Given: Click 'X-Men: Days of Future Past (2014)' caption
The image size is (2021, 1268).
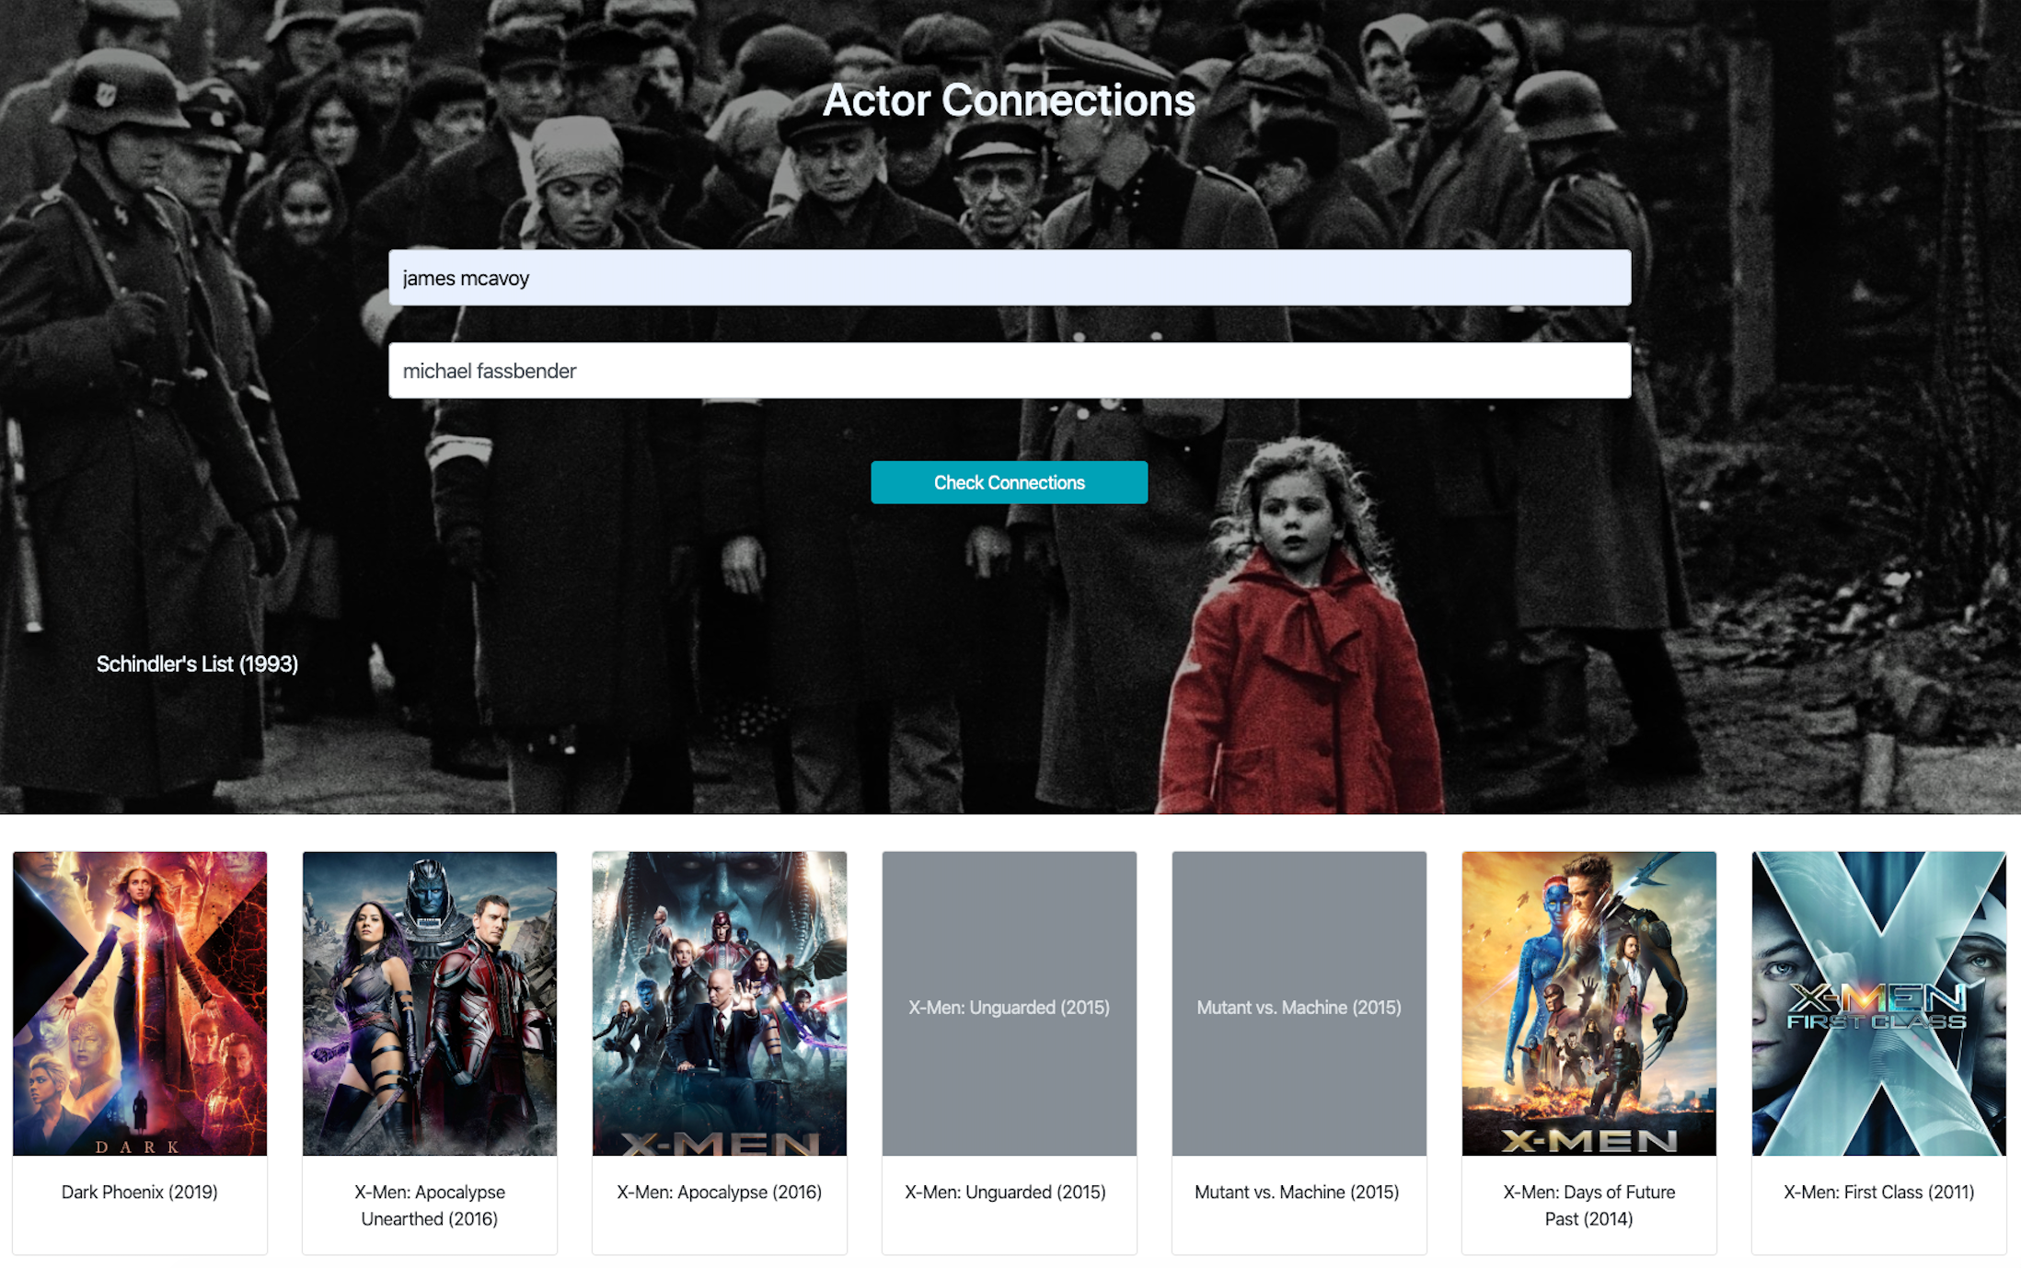Looking at the screenshot, I should pos(1589,1205).
